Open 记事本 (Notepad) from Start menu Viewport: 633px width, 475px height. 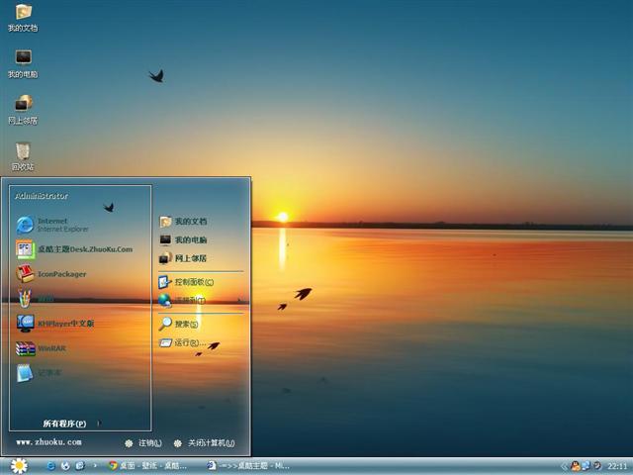[49, 373]
